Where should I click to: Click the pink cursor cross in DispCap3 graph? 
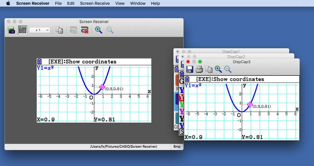250,105
